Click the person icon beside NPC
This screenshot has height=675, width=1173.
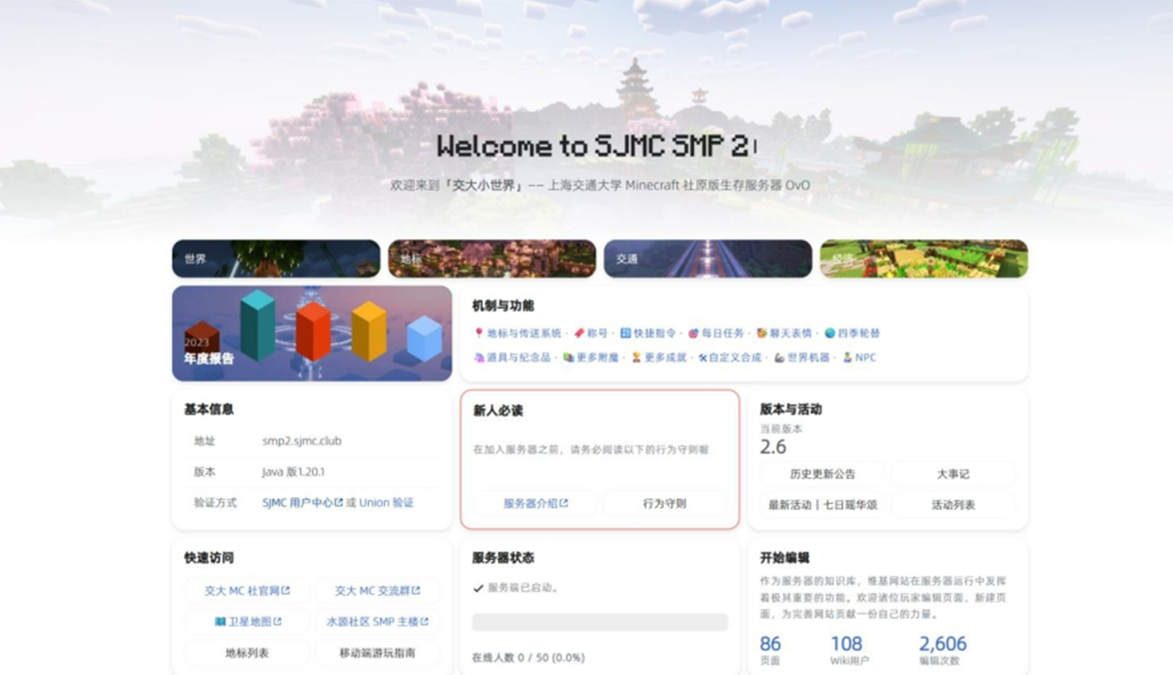coord(848,357)
